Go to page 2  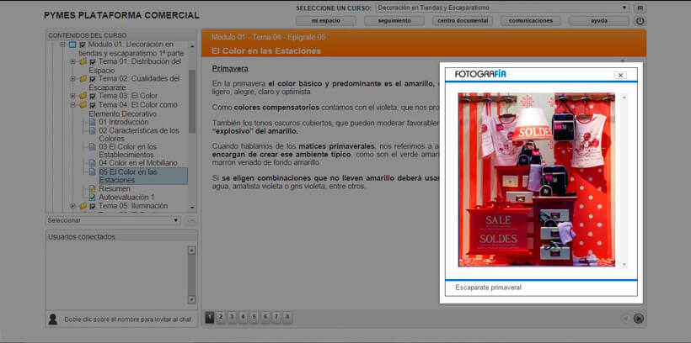(221, 317)
